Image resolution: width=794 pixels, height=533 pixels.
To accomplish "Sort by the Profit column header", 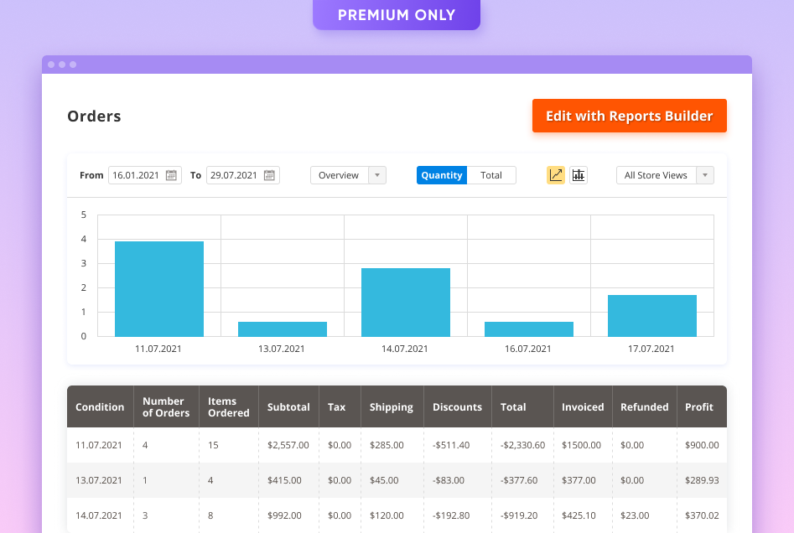I will (x=699, y=406).
